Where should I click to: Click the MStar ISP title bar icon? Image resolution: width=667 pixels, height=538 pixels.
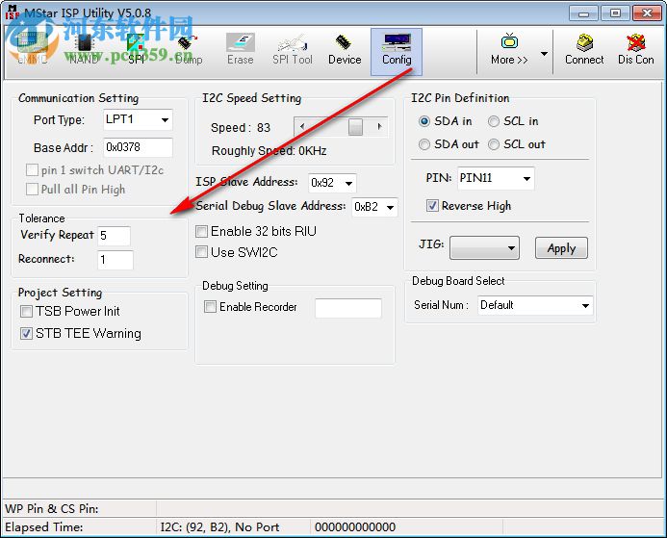(x=12, y=12)
